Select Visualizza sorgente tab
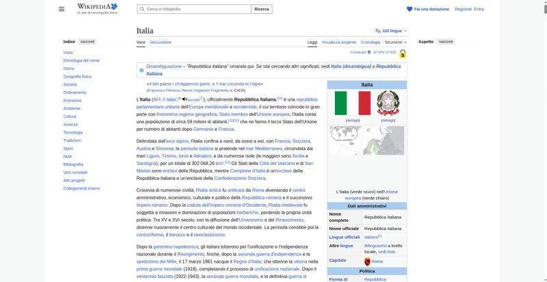 (339, 42)
